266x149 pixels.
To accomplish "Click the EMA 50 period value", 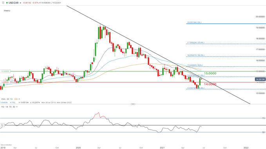I will [11, 99].
